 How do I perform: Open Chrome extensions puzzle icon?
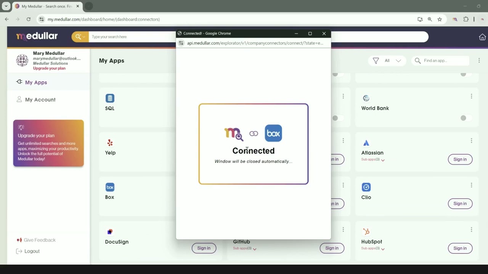466,19
